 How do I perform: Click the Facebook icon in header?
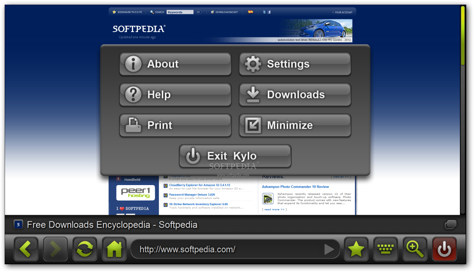point(269,12)
